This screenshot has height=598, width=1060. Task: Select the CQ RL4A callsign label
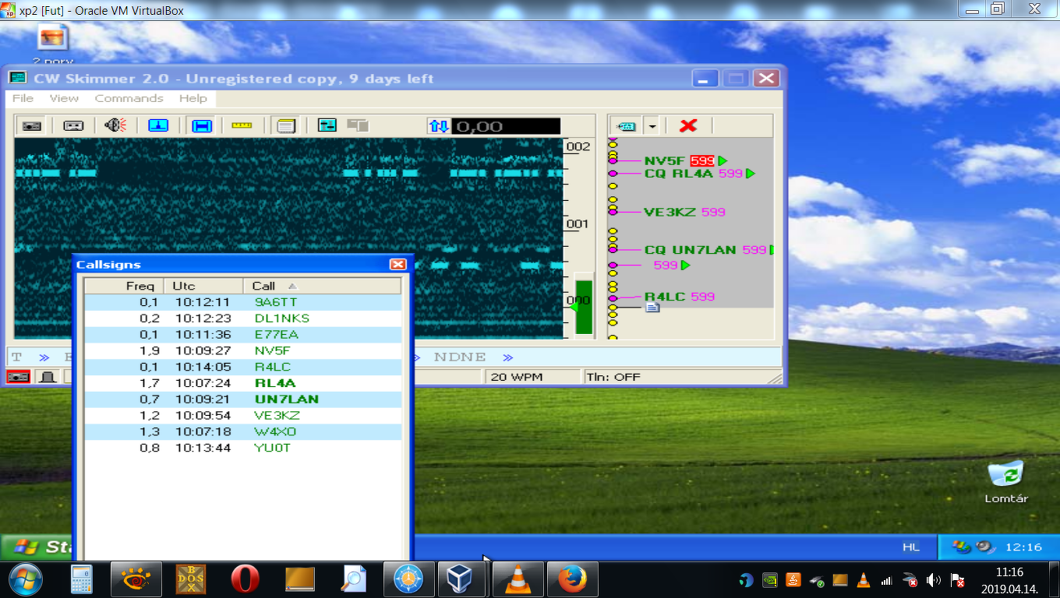[678, 174]
